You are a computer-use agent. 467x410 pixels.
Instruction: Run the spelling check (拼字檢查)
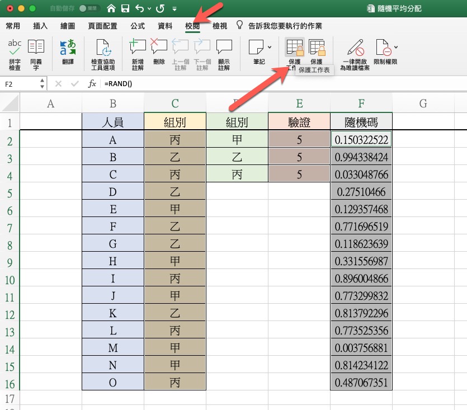click(x=15, y=54)
